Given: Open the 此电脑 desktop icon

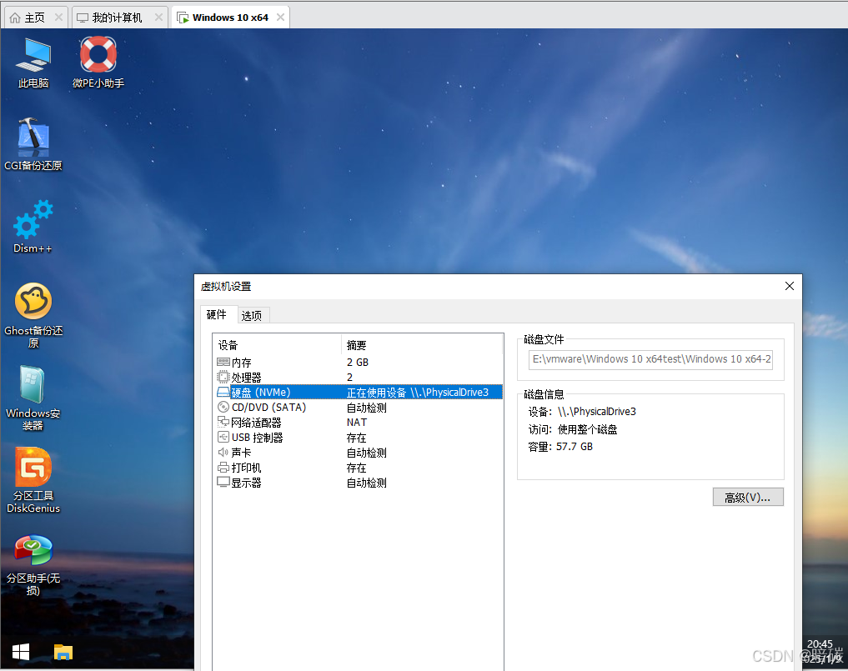Looking at the screenshot, I should (x=33, y=63).
